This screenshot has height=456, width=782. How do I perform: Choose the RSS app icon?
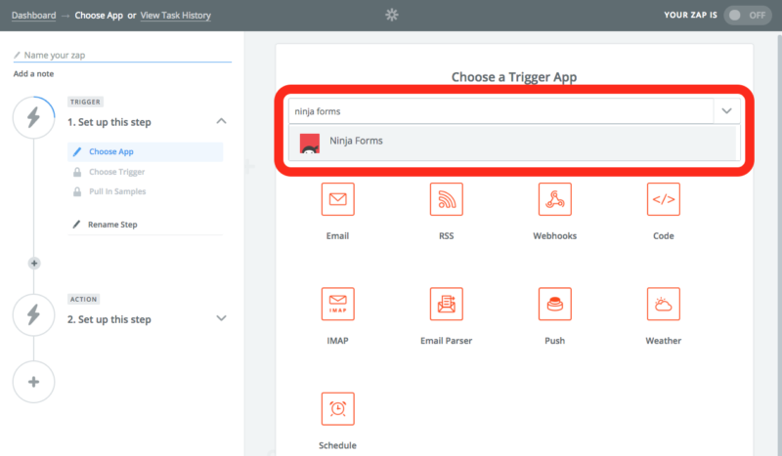click(x=446, y=199)
